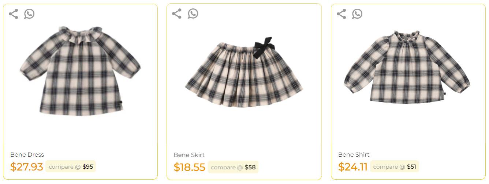Click share icon on Bene Dress card

(x=14, y=14)
